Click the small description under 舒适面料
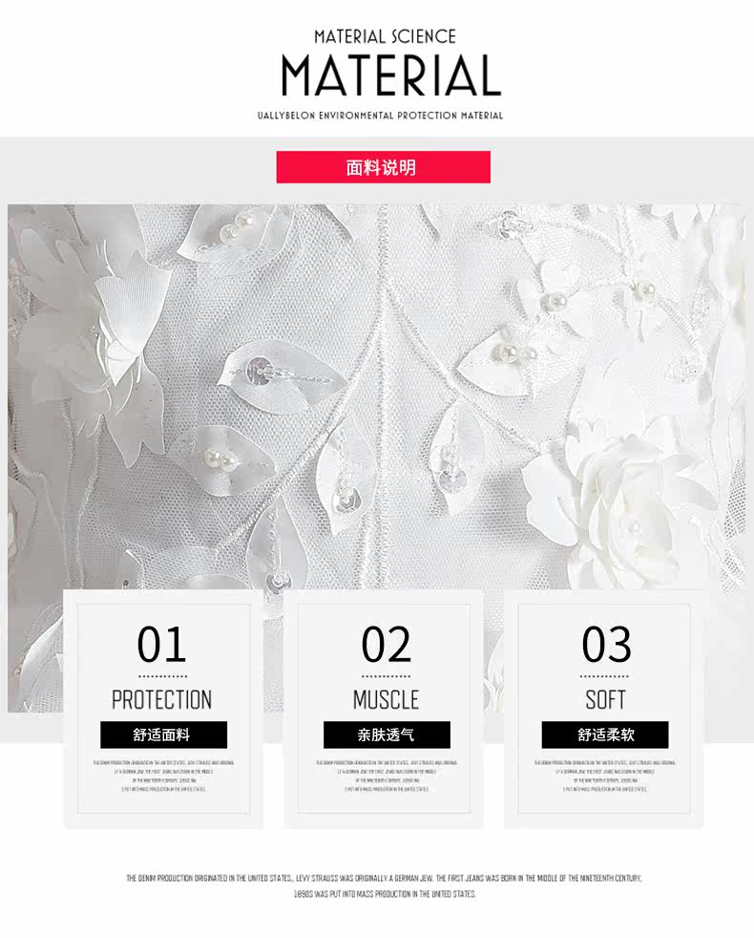 163,776
